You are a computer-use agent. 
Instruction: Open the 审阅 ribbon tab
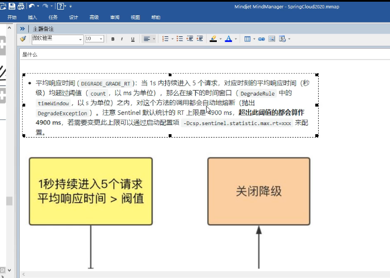[x=115, y=17]
